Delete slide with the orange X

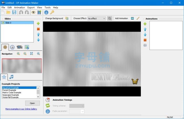click(x=38, y=29)
